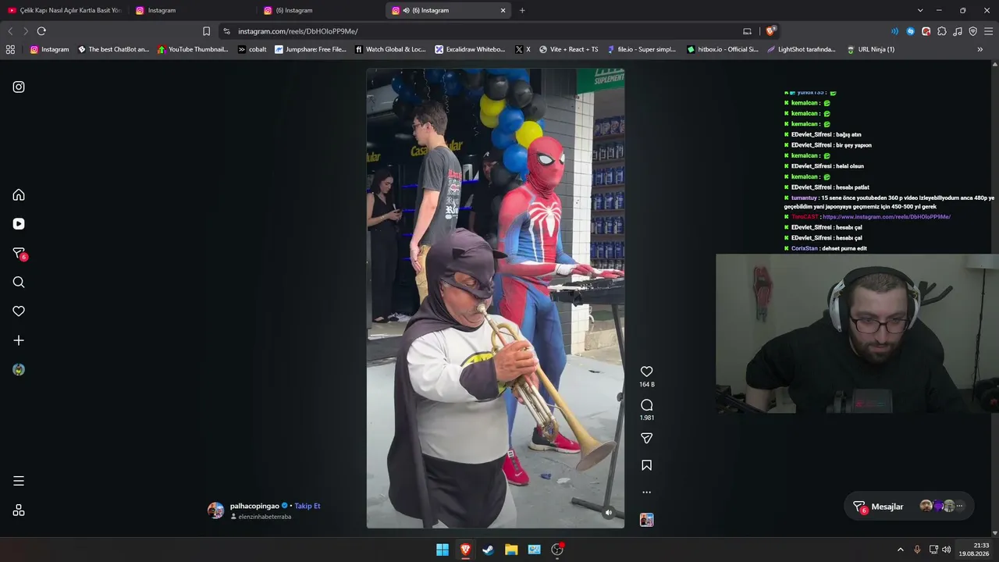Open the cobalt bookmark
Screen dimensions: 999x562
tap(252, 49)
